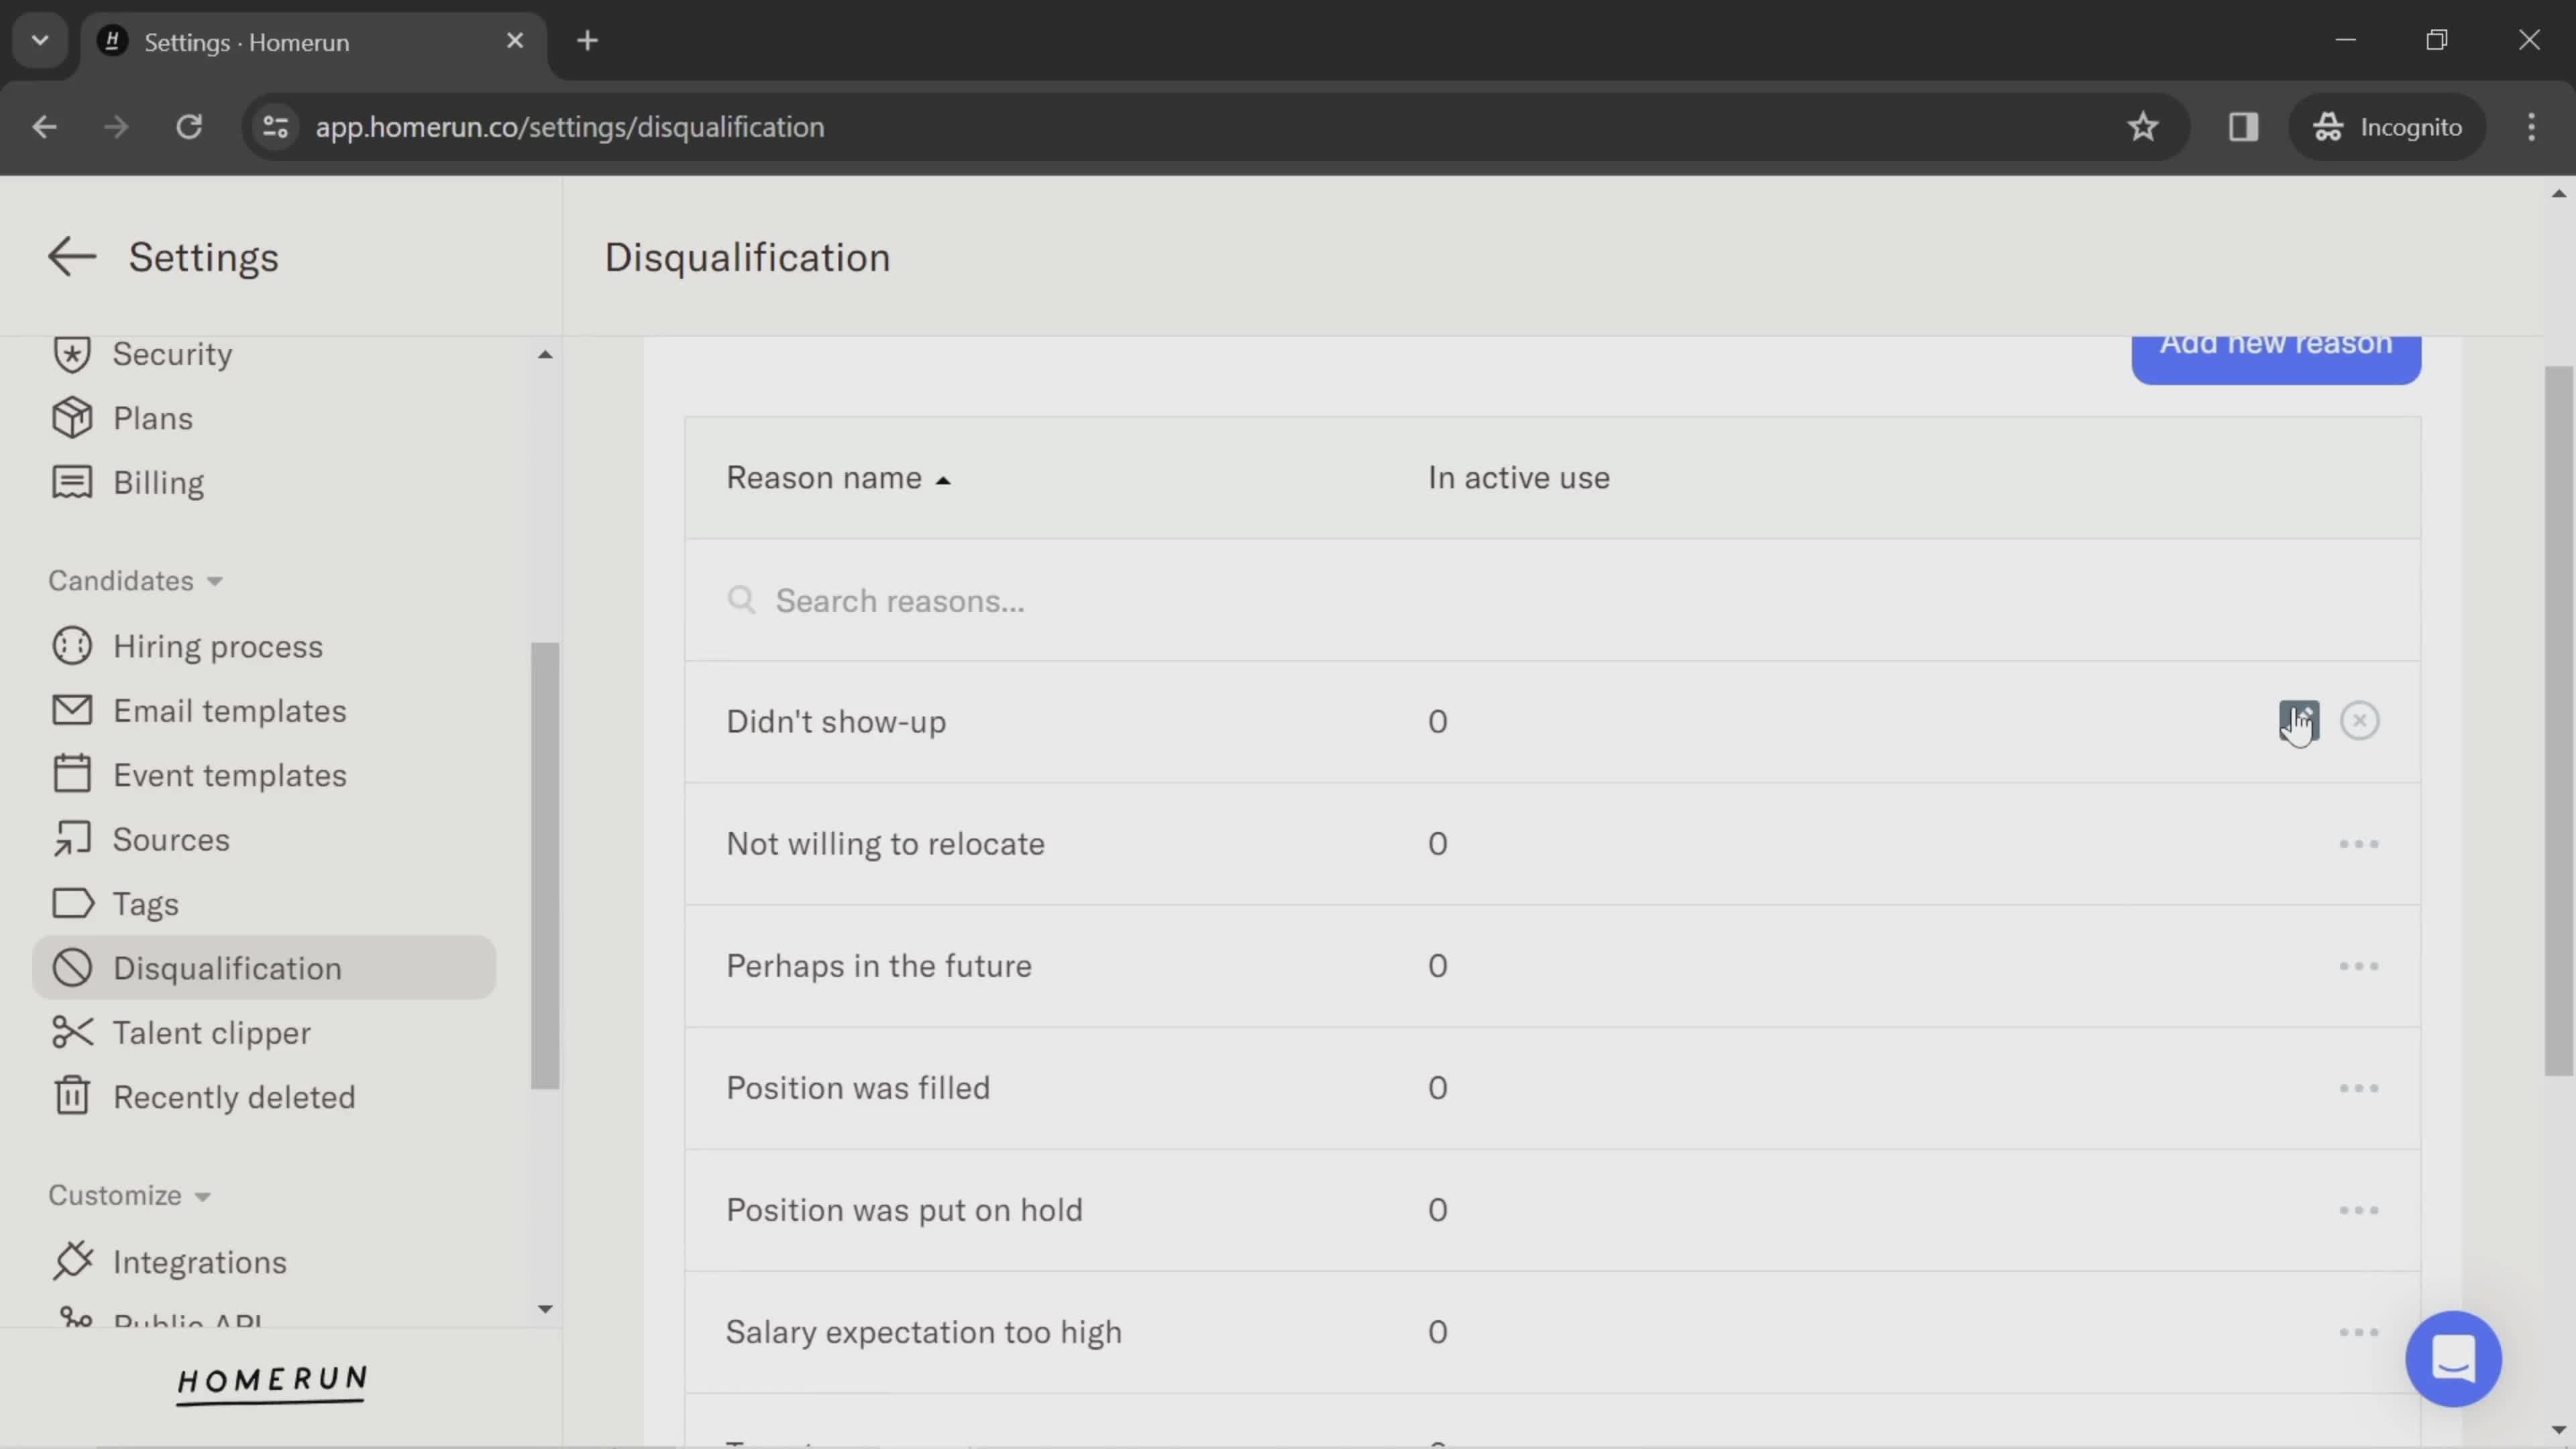
Task: Click the main page scrollbar thumb
Action: click(x=2559, y=720)
